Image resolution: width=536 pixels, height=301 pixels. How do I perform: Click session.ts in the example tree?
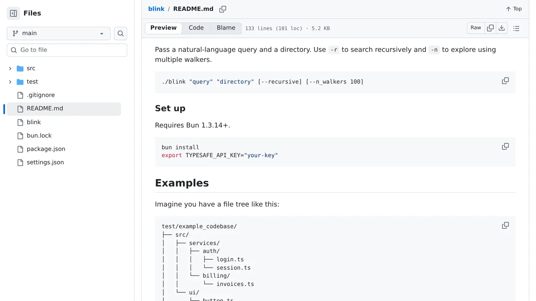coord(234,268)
